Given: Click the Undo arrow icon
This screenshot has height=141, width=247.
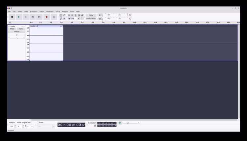Looking at the screenshot, I should pos(79,19).
